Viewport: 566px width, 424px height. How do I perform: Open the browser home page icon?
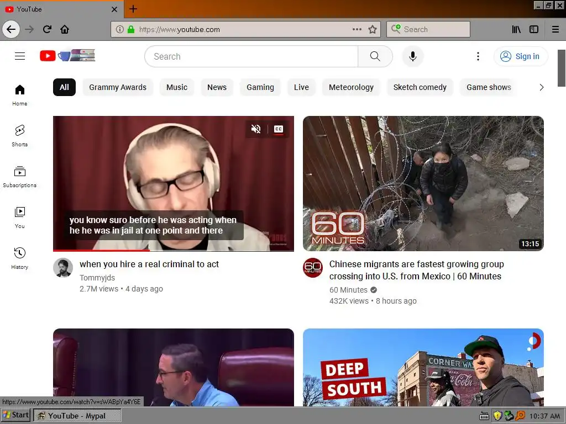click(65, 29)
